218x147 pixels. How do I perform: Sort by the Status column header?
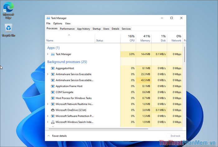[x=107, y=38]
